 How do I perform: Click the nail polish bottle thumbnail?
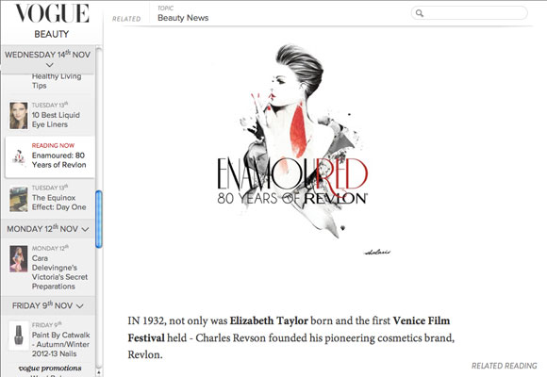(x=19, y=336)
